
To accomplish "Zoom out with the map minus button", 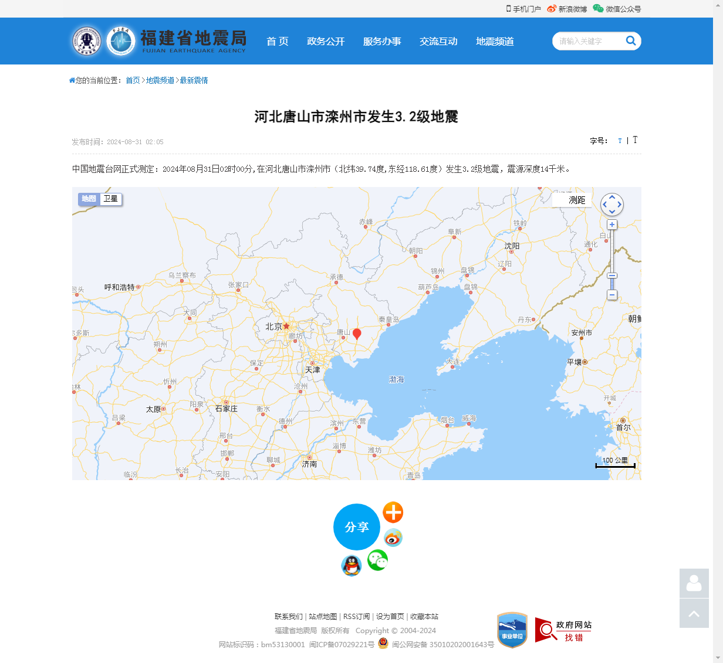I will click(x=611, y=295).
